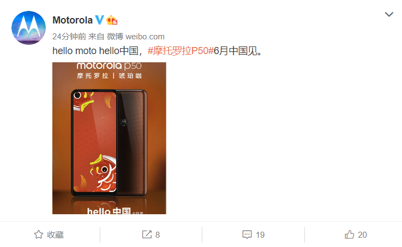The image size is (402, 247).
Task: Open the 微博 weibo.com source link
Action: (136, 37)
